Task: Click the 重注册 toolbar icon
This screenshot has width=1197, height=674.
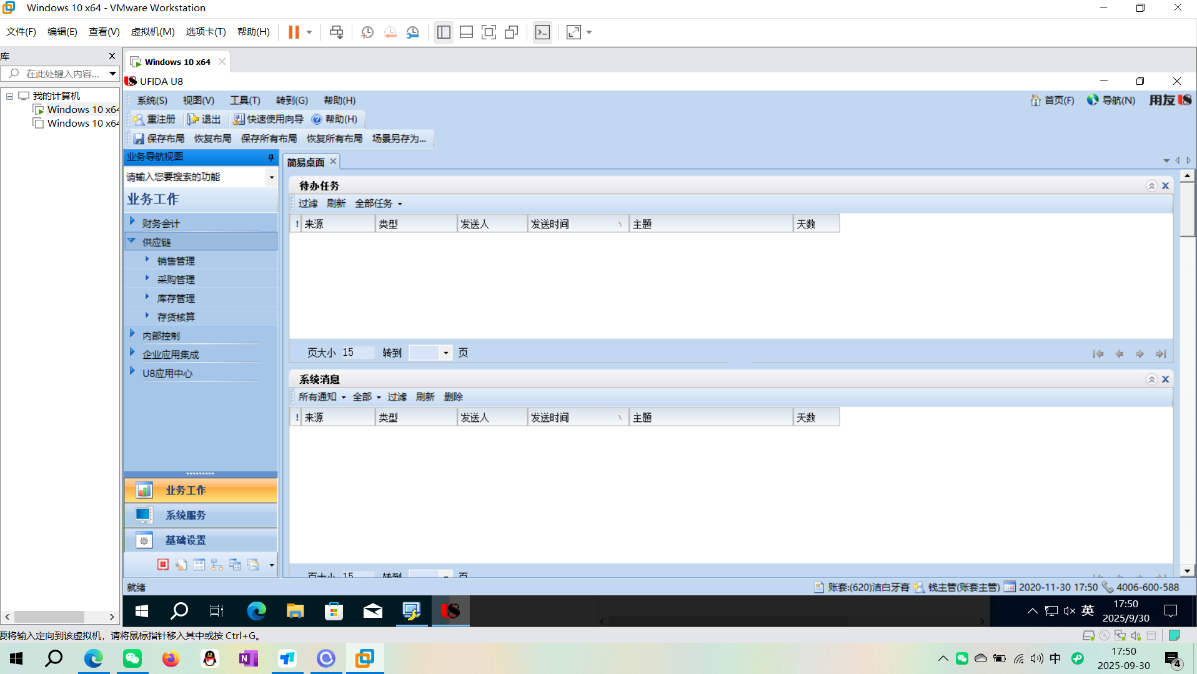Action: click(x=139, y=119)
